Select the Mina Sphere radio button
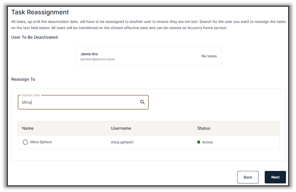The image size is (296, 192). click(25, 142)
